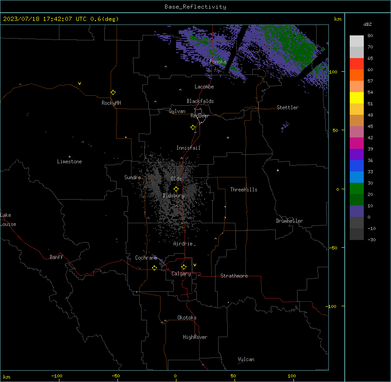Click the magenta swatch in dBZ legend

tap(357, 143)
